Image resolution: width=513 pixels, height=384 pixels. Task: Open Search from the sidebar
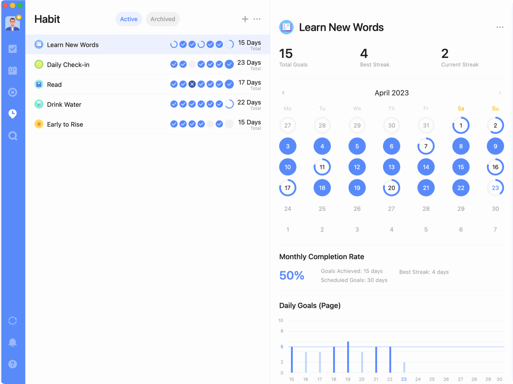click(x=12, y=136)
